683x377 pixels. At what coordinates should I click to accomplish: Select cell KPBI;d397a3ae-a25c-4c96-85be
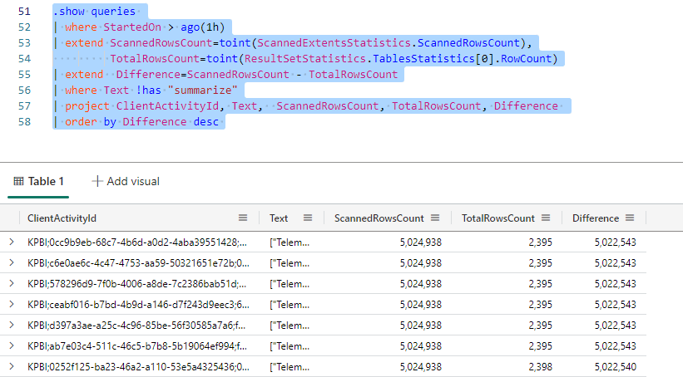(x=137, y=326)
